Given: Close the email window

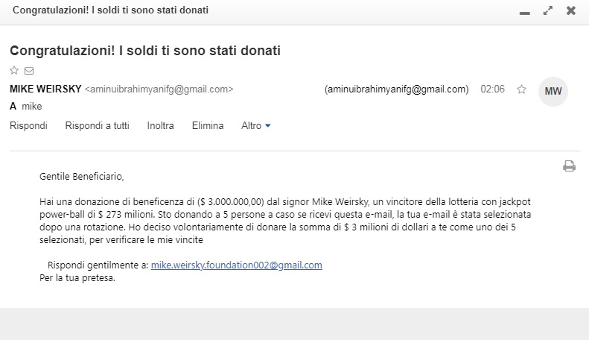Looking at the screenshot, I should (x=571, y=10).
